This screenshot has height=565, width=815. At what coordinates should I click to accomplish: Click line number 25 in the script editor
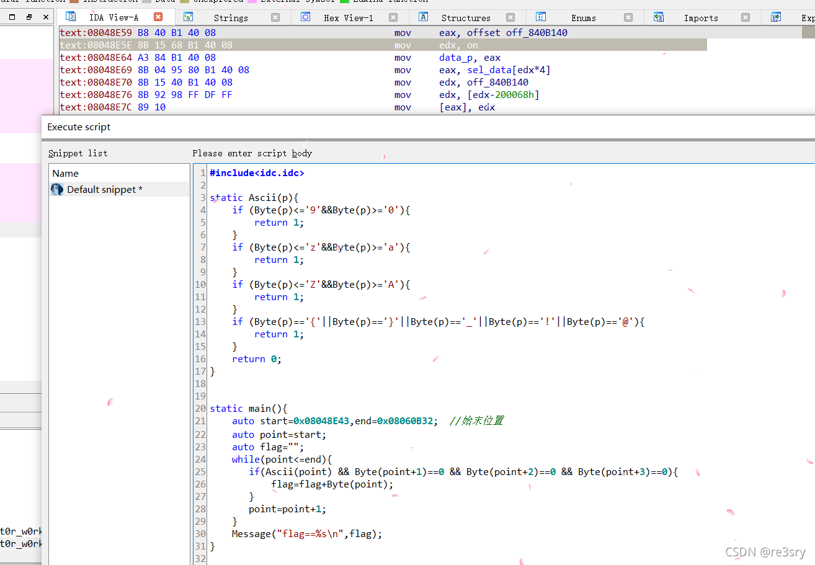(200, 471)
